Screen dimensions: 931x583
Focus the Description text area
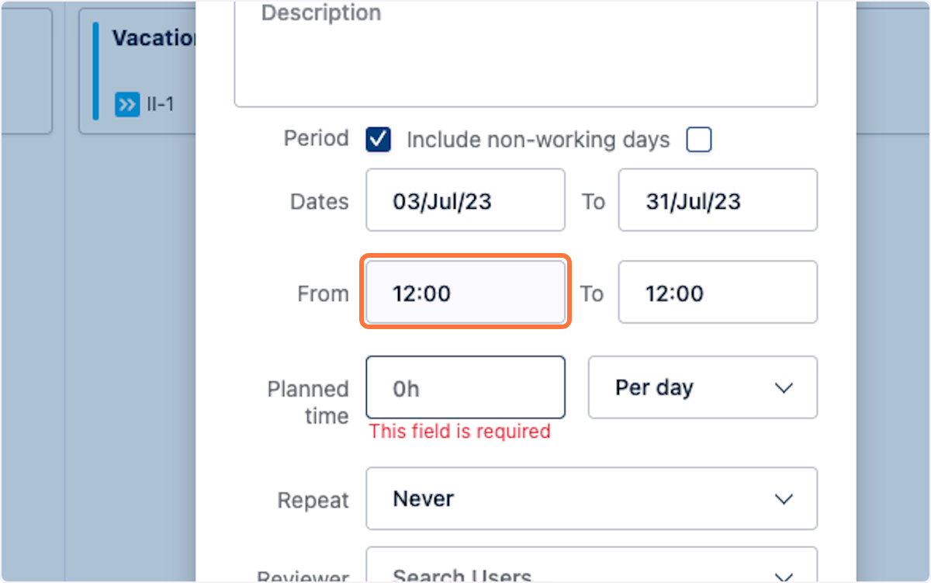click(526, 53)
